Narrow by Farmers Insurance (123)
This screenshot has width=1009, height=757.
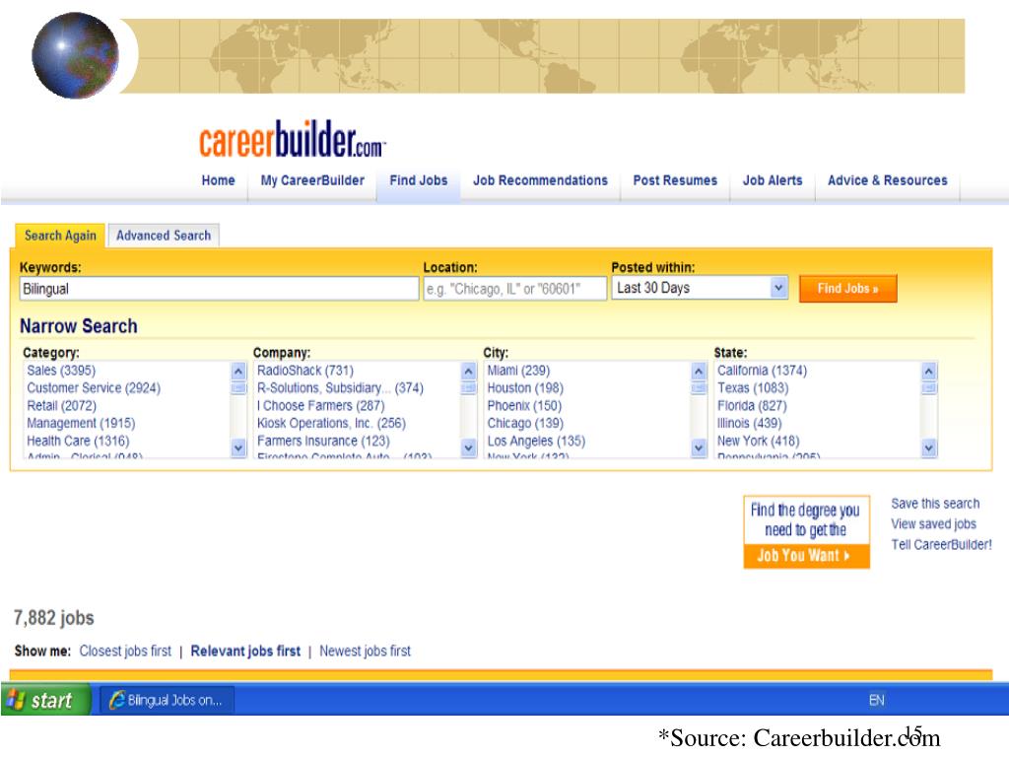tap(323, 441)
